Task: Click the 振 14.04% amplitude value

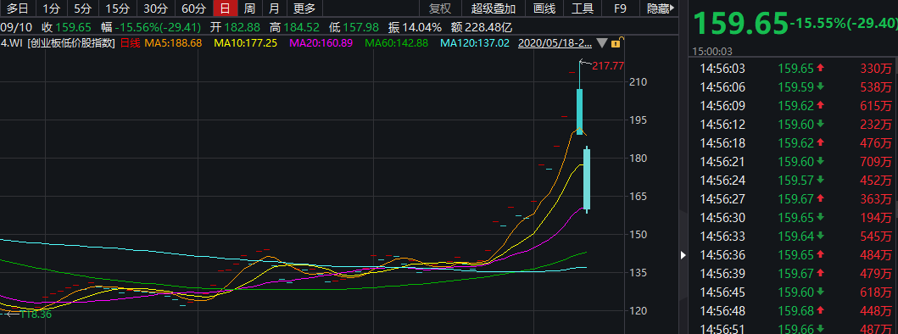Action: [x=415, y=27]
